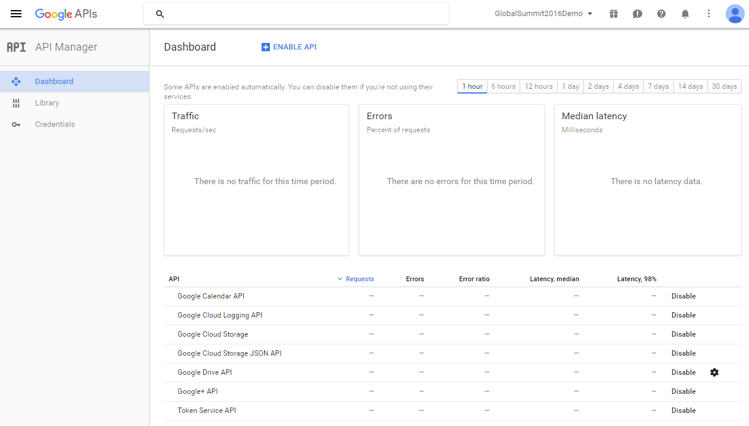Click the ENABLE API button
Screen dimensions: 749x426
click(289, 47)
